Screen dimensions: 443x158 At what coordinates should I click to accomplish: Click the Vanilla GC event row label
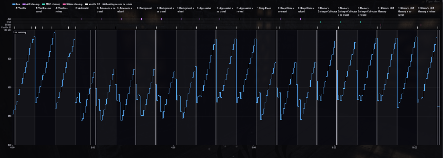click(7, 27)
